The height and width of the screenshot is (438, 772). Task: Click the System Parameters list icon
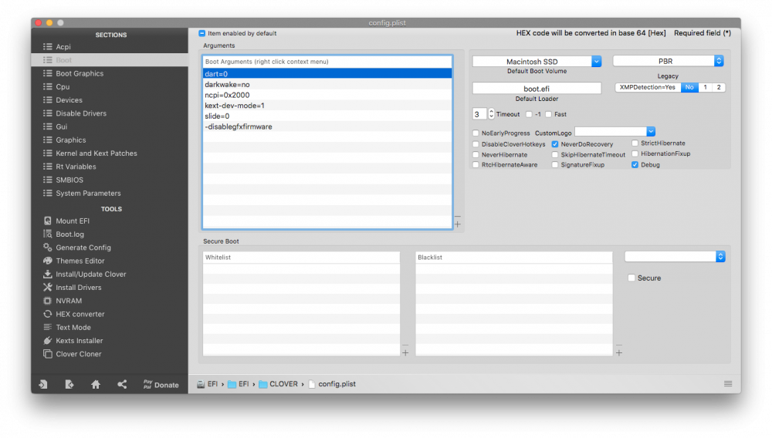(47, 194)
